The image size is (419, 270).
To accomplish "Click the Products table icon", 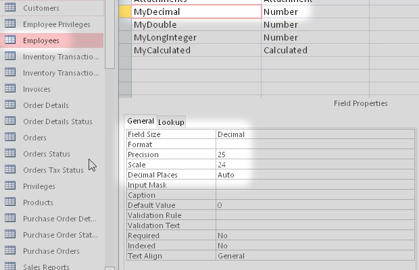I will pos(10,202).
